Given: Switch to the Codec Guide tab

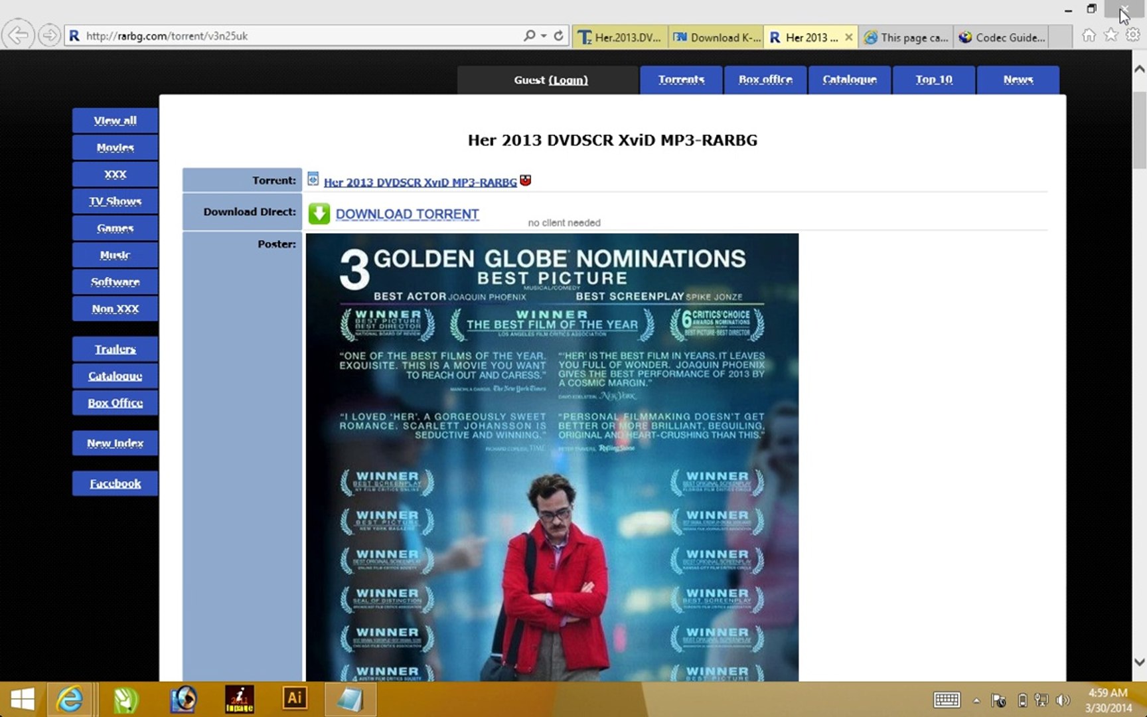Looking at the screenshot, I should tap(1002, 37).
